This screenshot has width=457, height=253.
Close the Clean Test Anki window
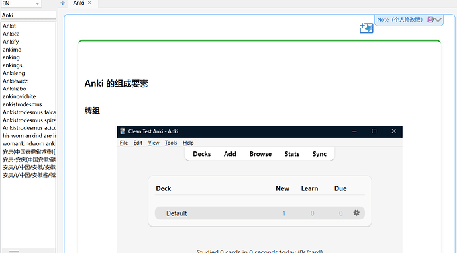394,131
